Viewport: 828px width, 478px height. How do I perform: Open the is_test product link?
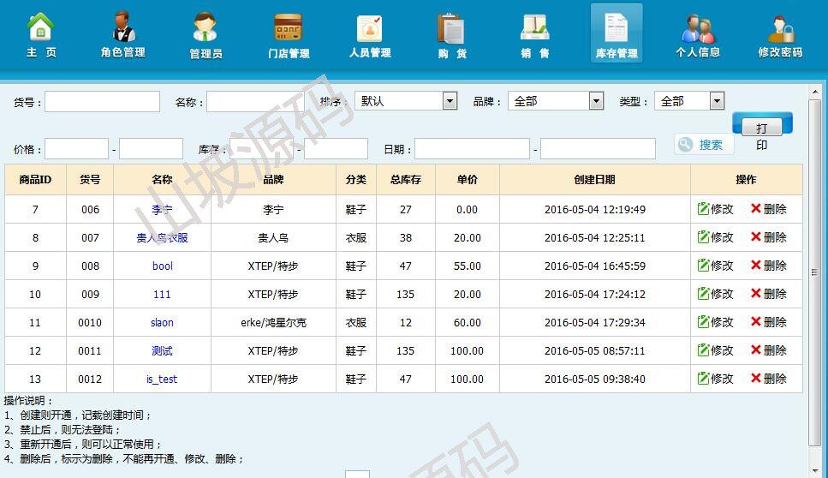click(x=162, y=379)
